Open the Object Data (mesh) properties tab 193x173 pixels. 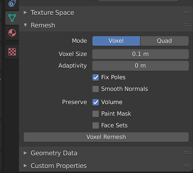point(12,18)
